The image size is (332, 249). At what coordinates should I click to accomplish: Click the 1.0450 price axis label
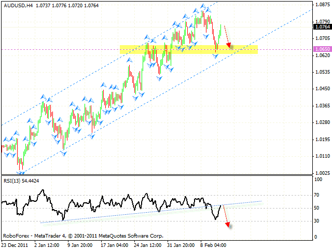click(x=321, y=89)
